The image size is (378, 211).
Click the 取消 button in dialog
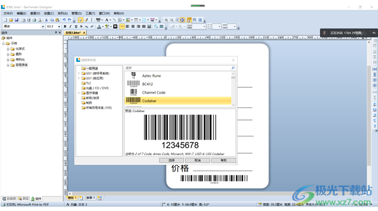click(197, 160)
